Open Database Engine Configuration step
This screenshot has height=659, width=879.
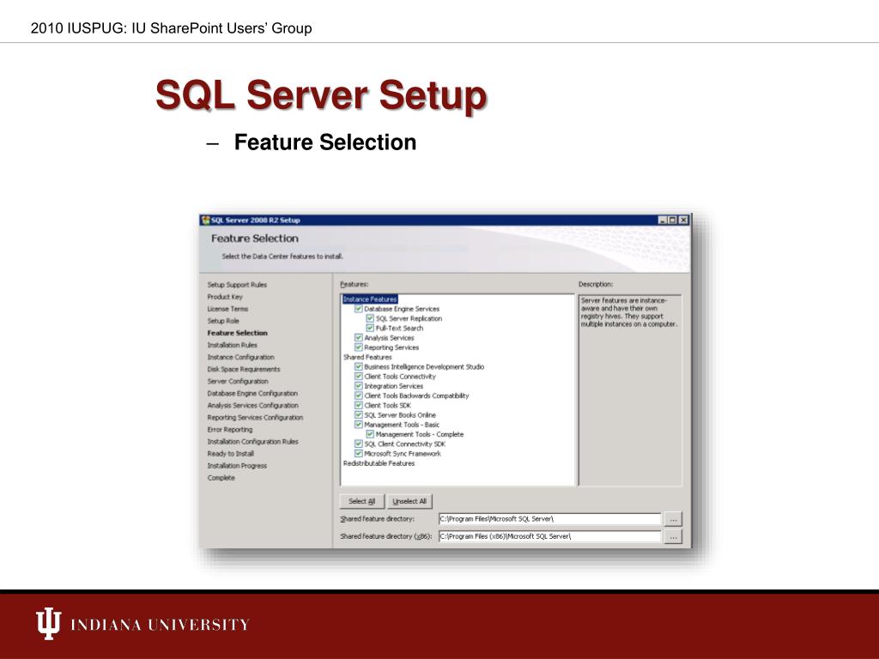coord(252,393)
